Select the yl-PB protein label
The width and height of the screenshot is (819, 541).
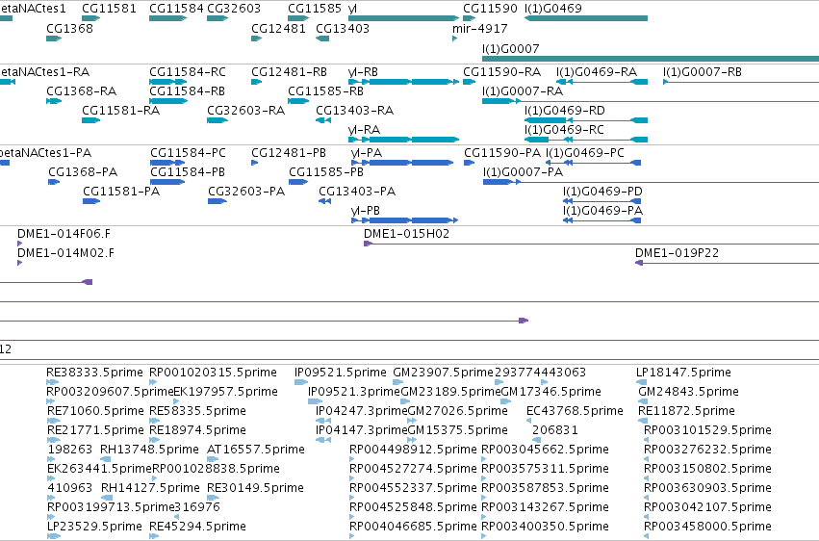tap(366, 211)
